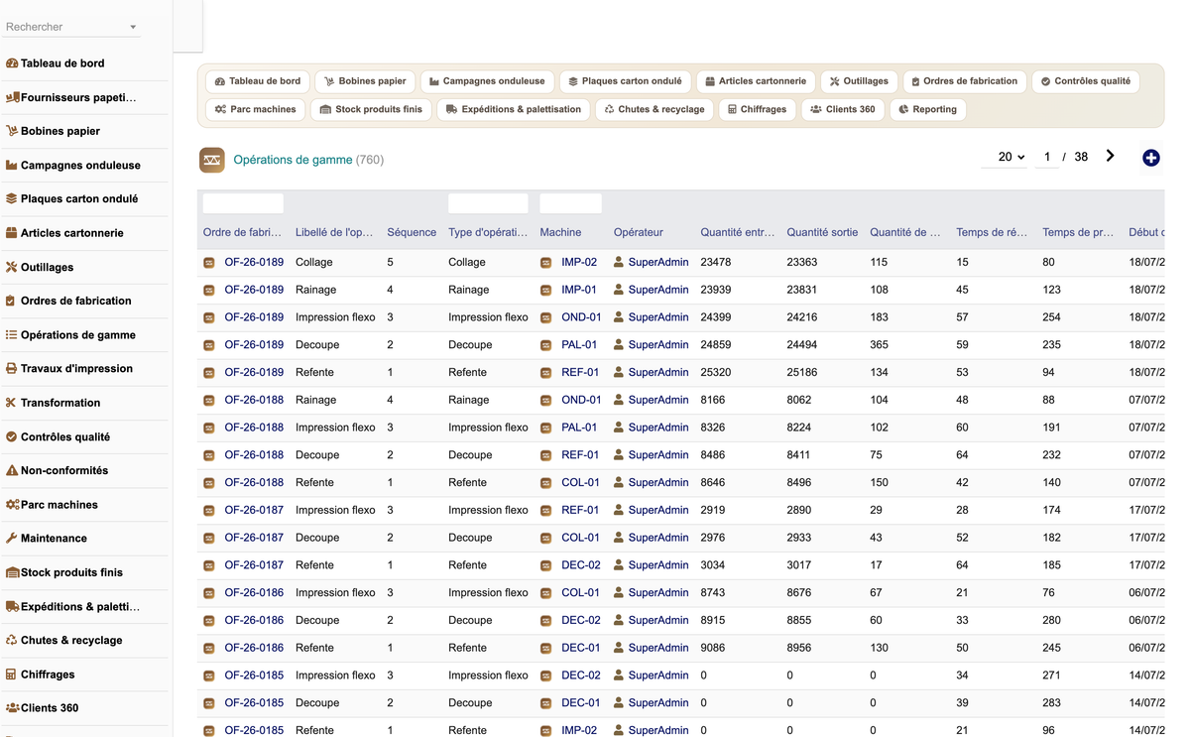Sort by the Libellé de l'opération column header
Viewport: 1190px width, 737px height.
(334, 232)
